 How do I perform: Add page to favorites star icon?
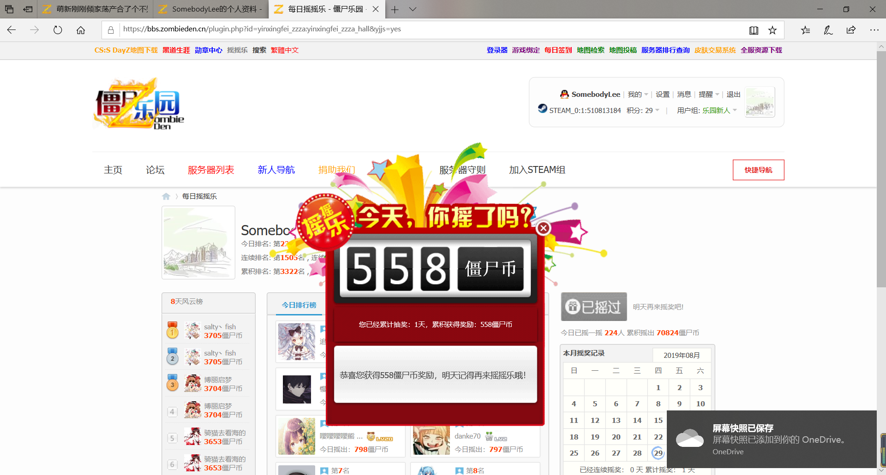(772, 30)
